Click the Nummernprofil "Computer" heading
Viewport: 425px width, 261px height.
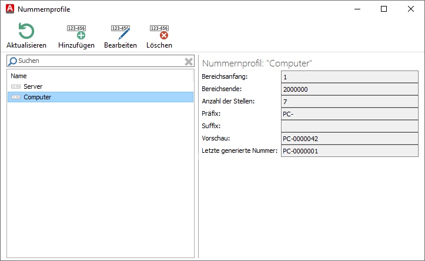click(257, 63)
